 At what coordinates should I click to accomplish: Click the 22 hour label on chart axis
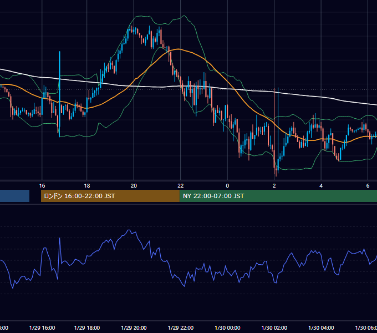(x=181, y=185)
